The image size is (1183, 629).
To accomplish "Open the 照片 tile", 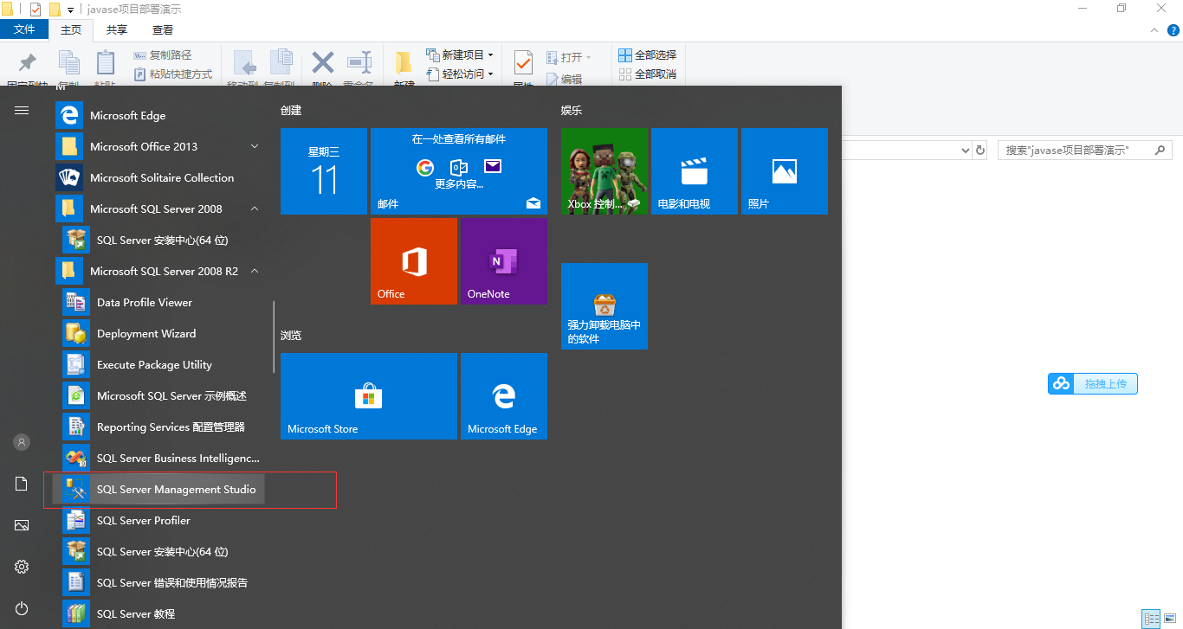I will 785,171.
